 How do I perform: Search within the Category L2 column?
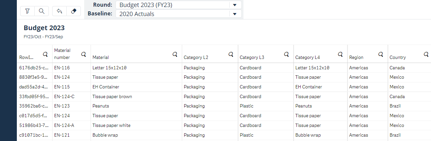point(231,54)
